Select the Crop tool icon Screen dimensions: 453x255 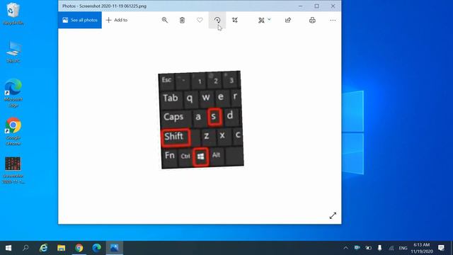(235, 20)
